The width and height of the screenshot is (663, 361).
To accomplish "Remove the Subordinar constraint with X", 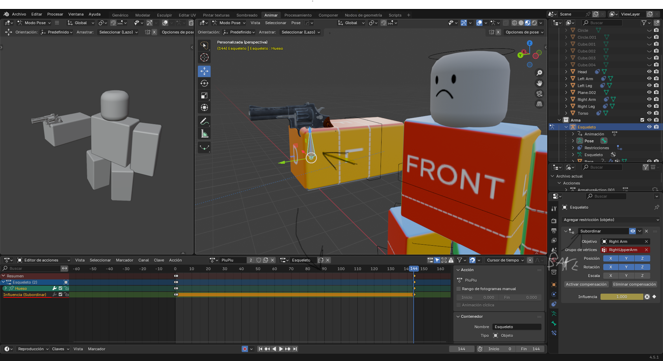I will (x=646, y=231).
